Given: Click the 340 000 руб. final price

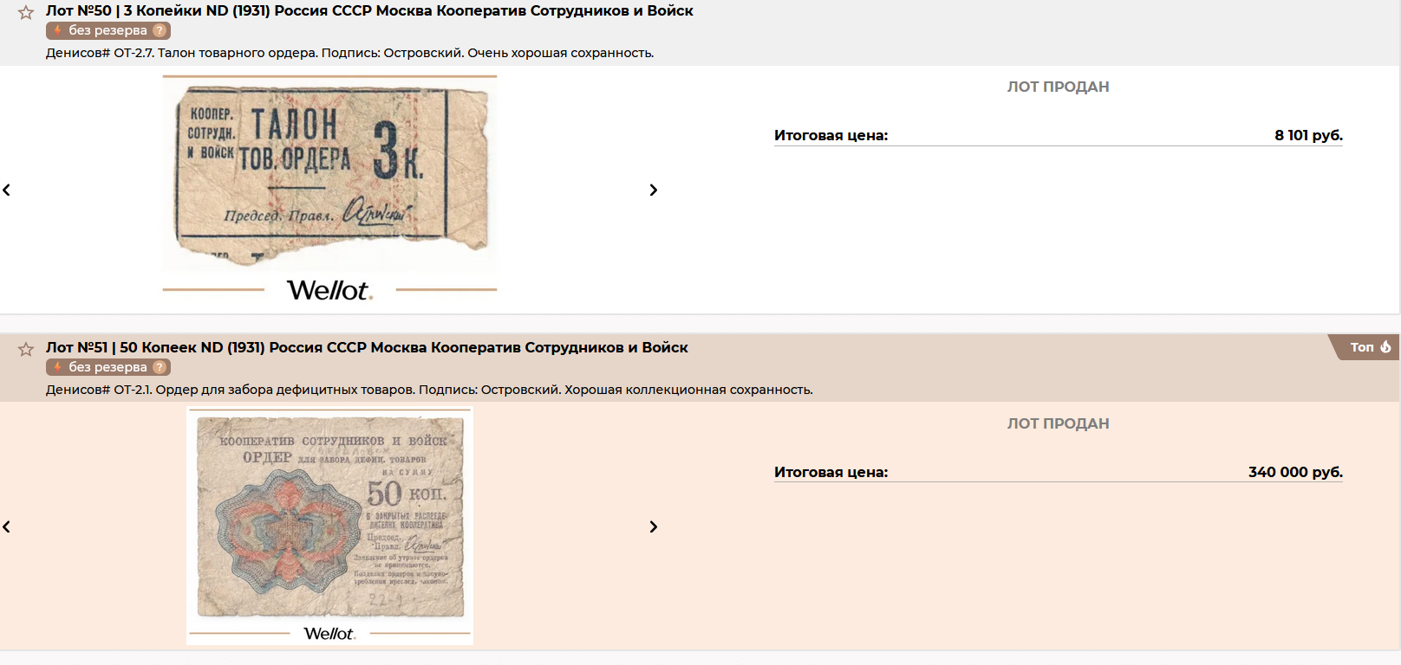Looking at the screenshot, I should tap(1295, 472).
